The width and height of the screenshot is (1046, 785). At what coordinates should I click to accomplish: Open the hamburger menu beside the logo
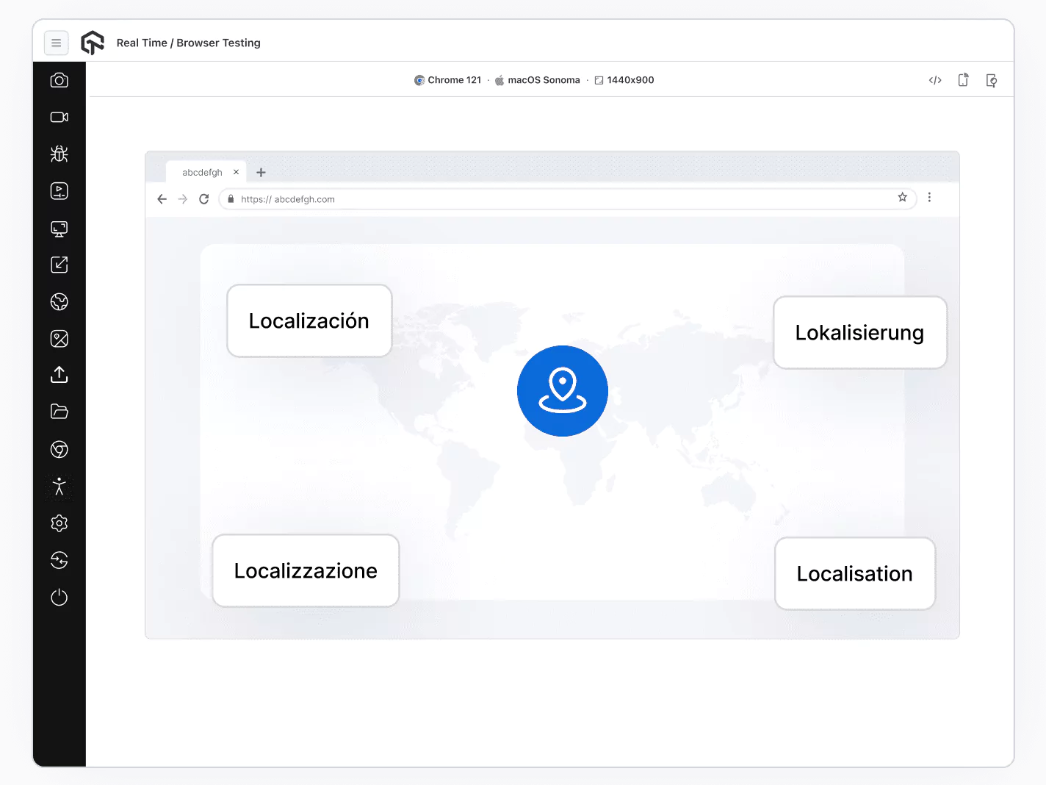(57, 43)
